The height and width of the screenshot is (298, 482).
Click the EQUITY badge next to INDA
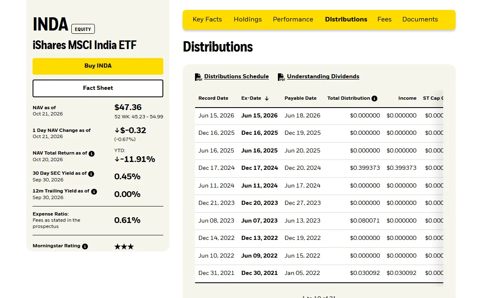(83, 29)
